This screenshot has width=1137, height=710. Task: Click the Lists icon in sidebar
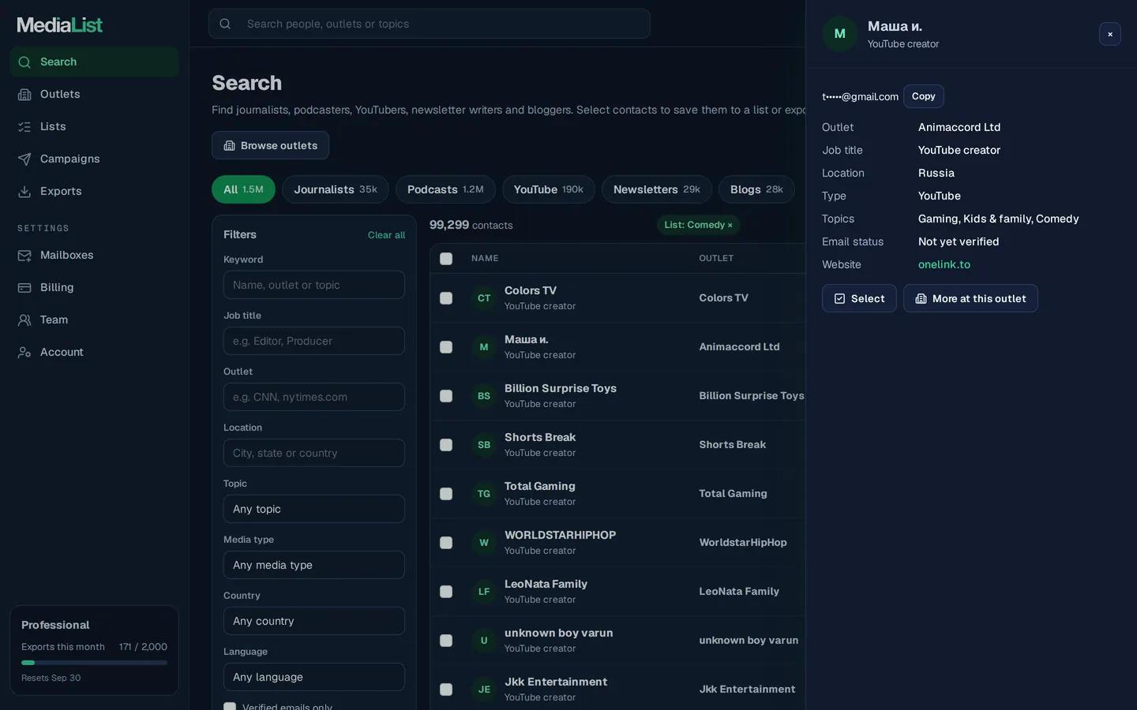pos(24,127)
